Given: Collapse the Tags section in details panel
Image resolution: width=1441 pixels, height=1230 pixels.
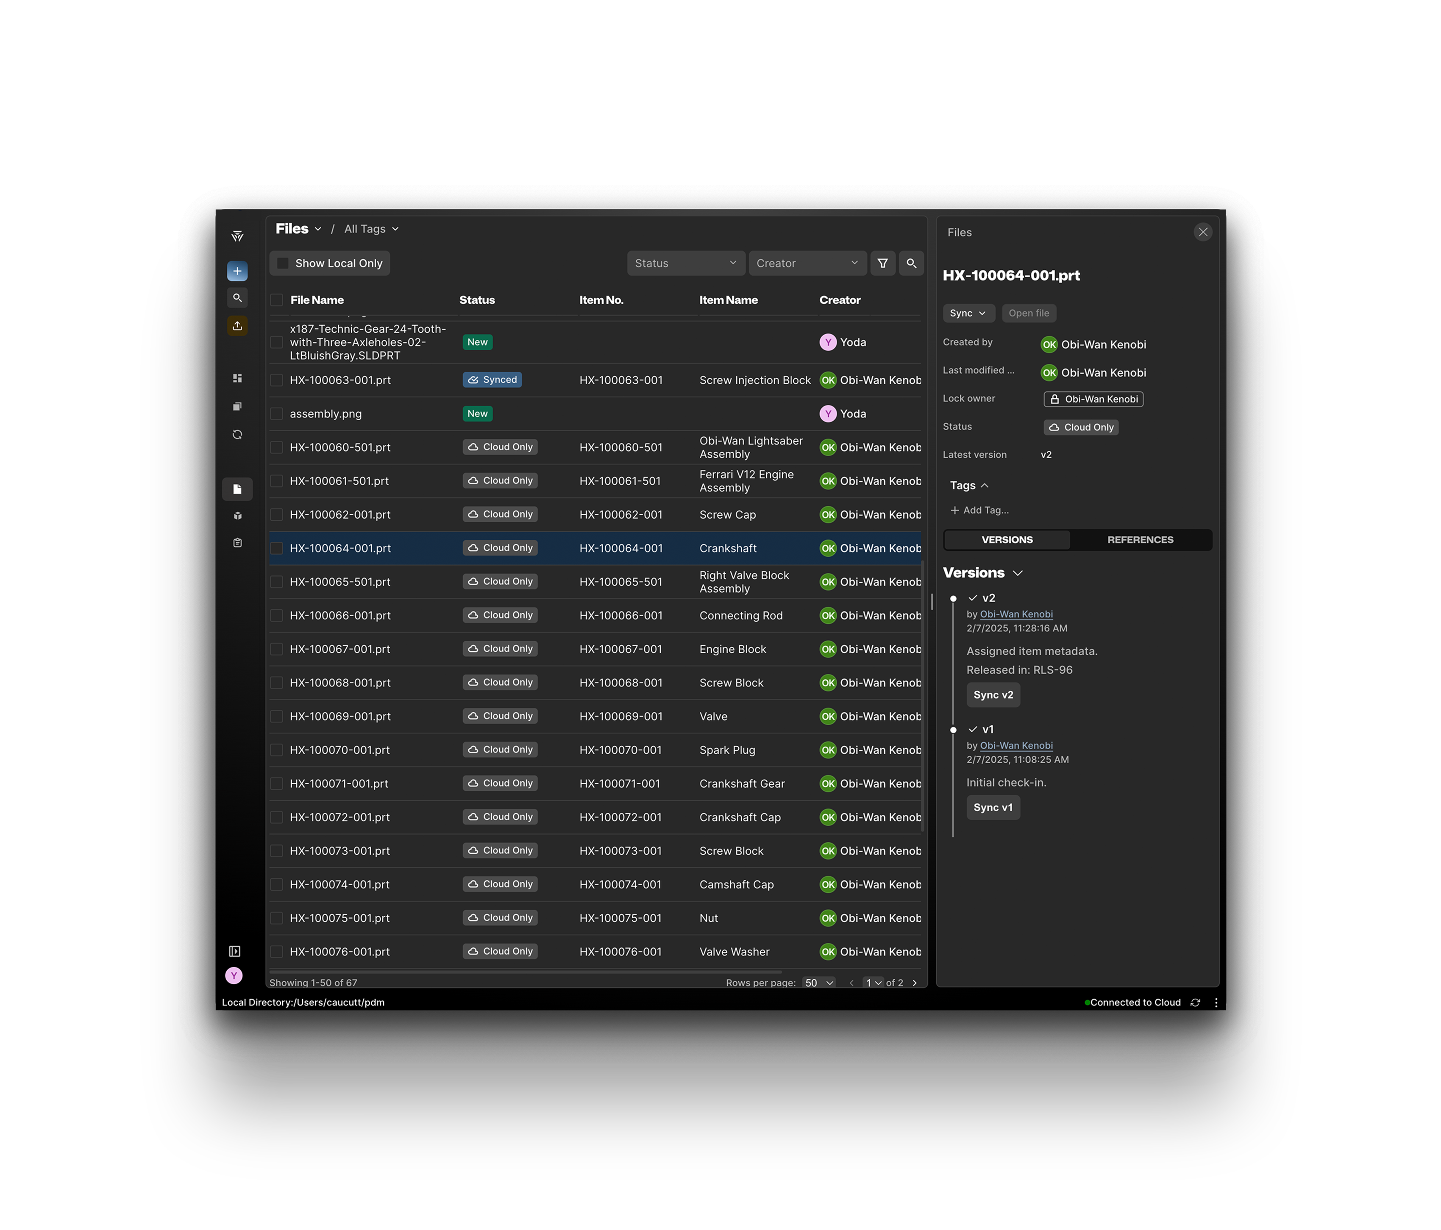Looking at the screenshot, I should point(985,485).
